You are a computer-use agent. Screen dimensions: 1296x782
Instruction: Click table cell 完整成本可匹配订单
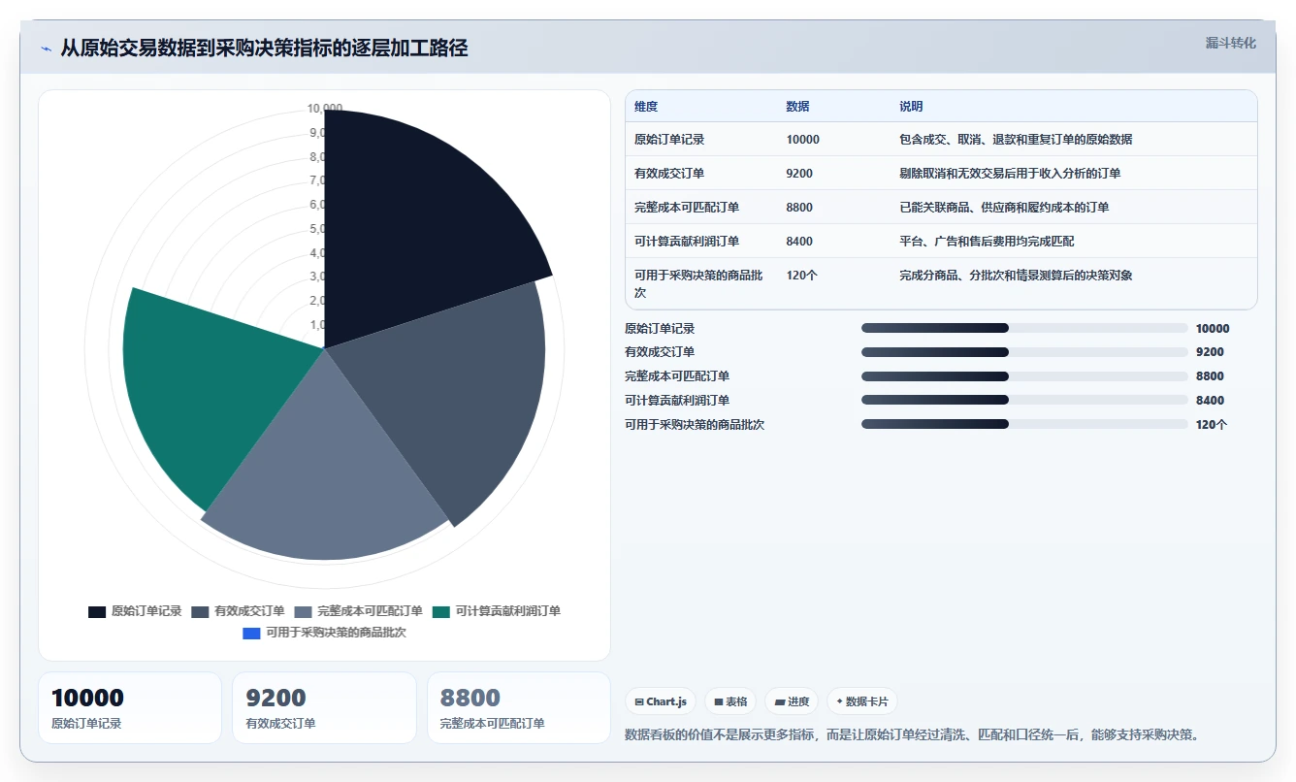click(x=687, y=208)
